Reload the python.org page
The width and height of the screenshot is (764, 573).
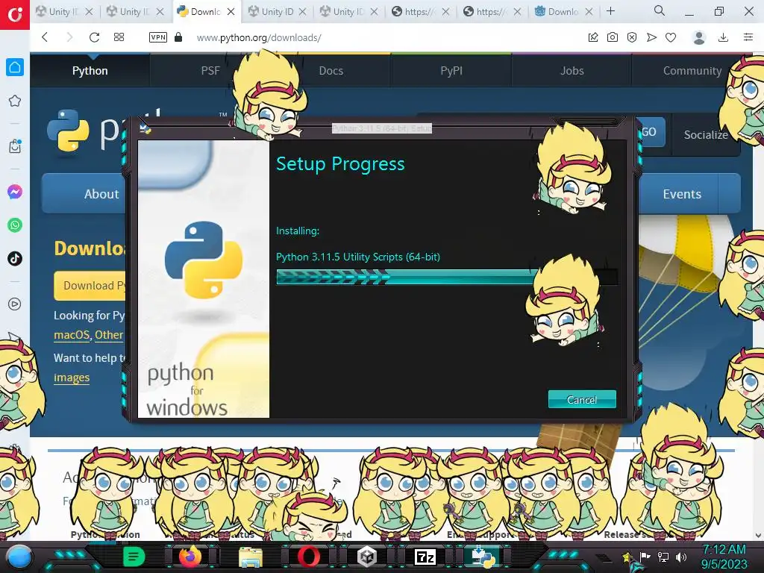click(x=95, y=37)
